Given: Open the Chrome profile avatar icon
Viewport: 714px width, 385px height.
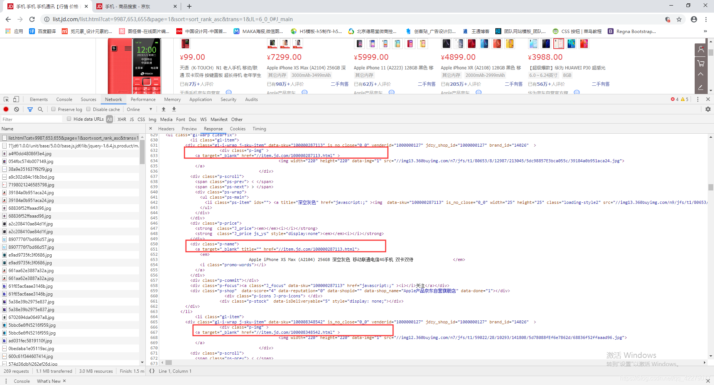Looking at the screenshot, I should coord(694,19).
